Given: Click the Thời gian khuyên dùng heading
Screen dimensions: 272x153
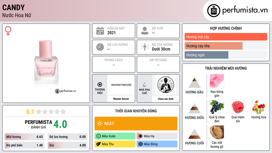Looking at the screenshot, I should [x=136, y=111].
